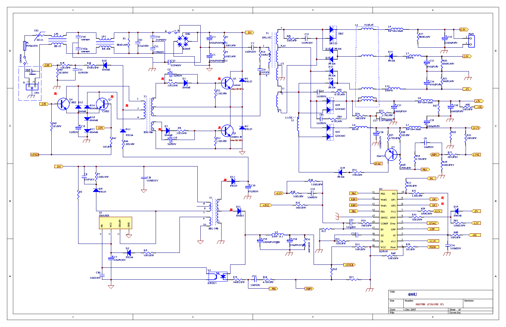Select the D0 label beside the bridge output
506x327 pixels.
click(249, 32)
